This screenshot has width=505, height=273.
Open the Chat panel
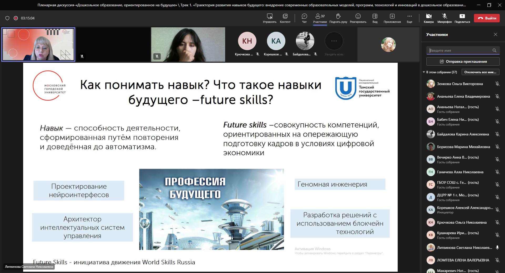pos(304,18)
